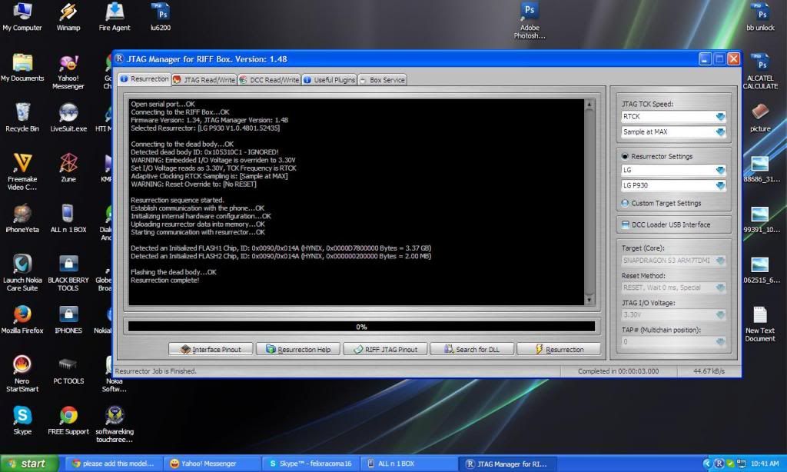Open the Recycle Bin
The image size is (787, 472).
[x=22, y=118]
